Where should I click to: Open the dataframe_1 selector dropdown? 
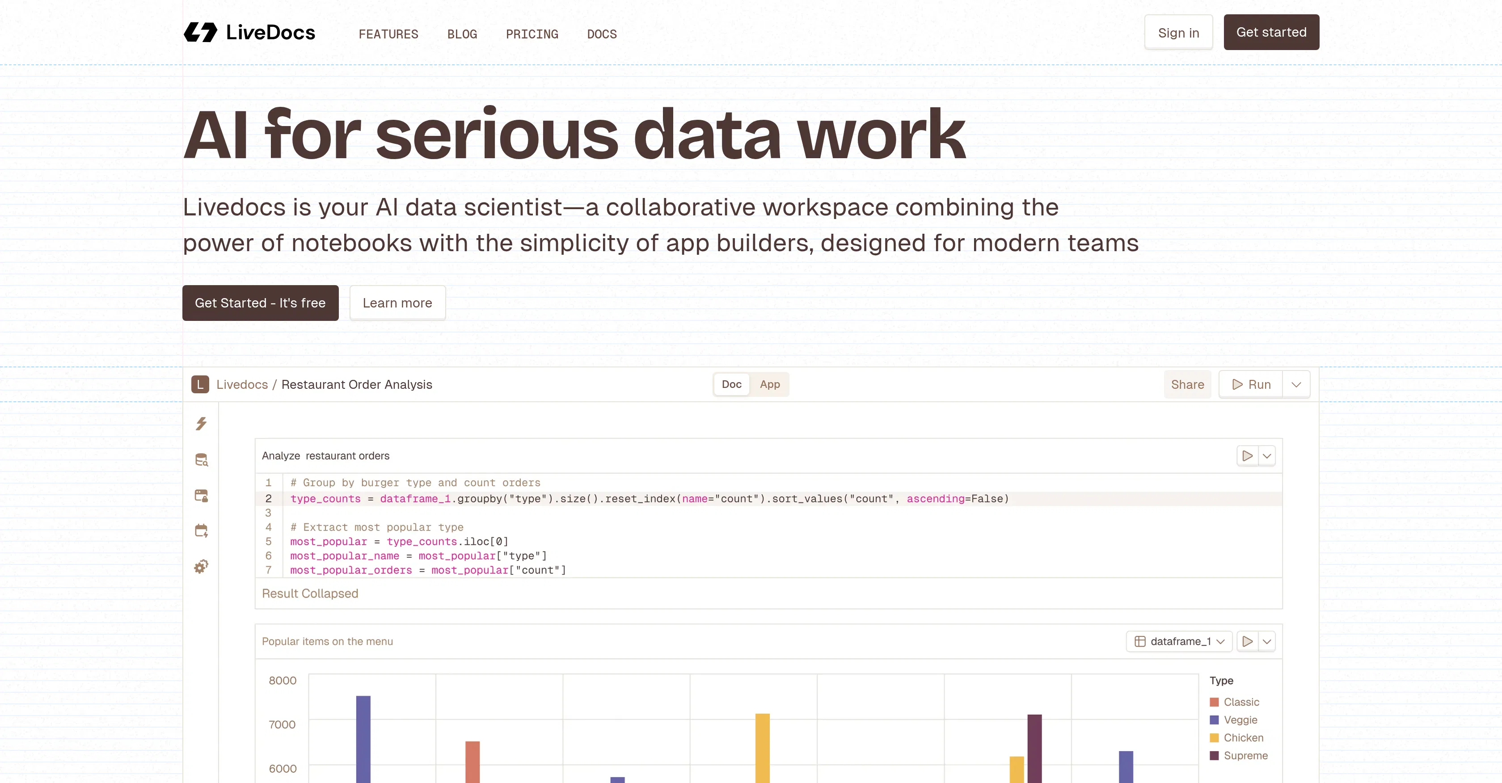[x=1178, y=641]
